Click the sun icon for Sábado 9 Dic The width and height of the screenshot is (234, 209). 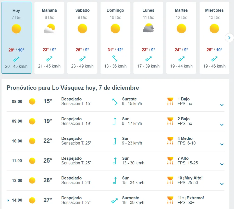pyautogui.click(x=82, y=29)
